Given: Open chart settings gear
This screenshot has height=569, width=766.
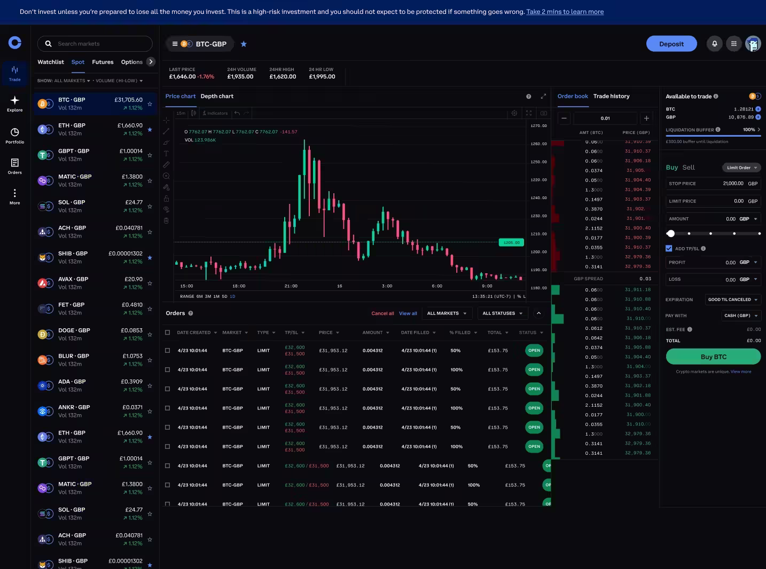Looking at the screenshot, I should (x=514, y=113).
